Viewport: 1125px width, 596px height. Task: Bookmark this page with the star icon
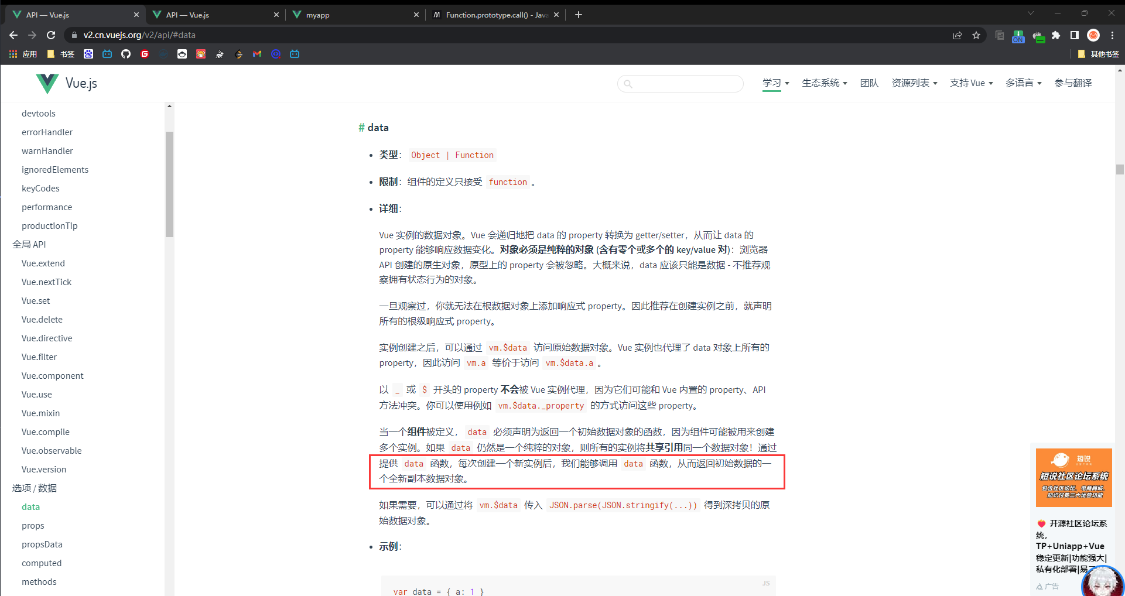976,35
